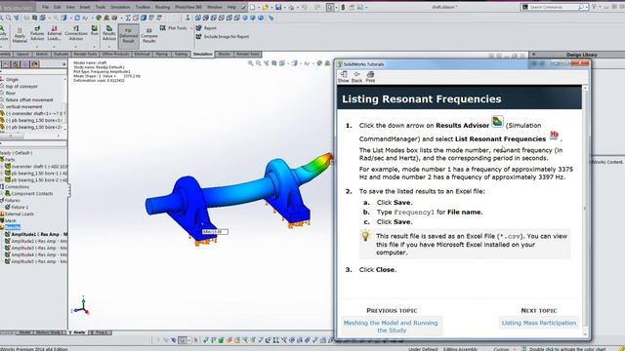Select the Amplitude2 result plot
Viewport: 625px width, 351px height.
tap(36, 241)
